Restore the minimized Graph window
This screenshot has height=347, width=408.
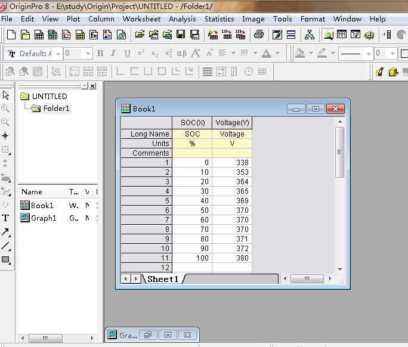coord(148,334)
